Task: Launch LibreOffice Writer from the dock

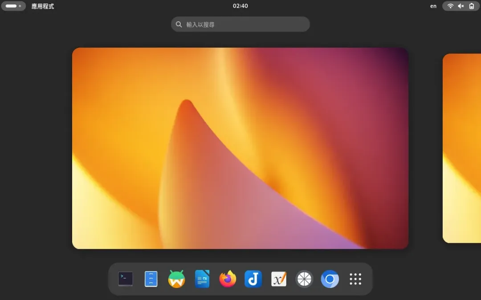Action: click(202, 279)
